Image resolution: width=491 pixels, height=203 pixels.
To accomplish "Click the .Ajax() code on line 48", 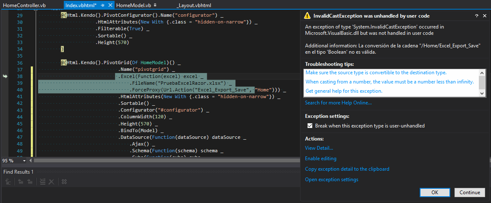I will click(x=140, y=144).
